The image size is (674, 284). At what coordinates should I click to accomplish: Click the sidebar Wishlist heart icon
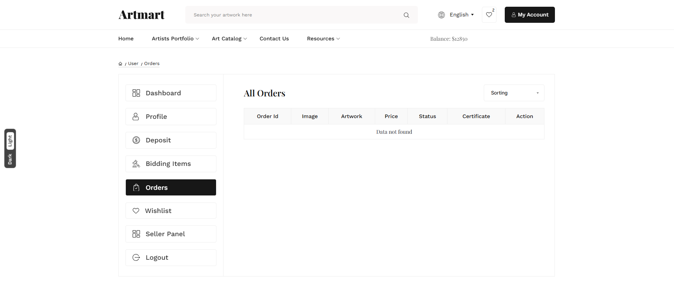pyautogui.click(x=136, y=211)
